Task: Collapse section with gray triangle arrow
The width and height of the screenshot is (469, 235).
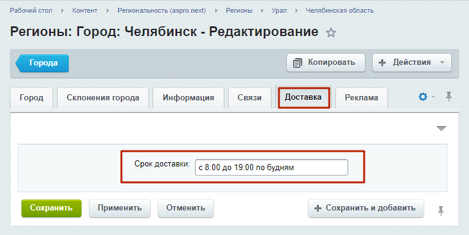Action: click(441, 129)
